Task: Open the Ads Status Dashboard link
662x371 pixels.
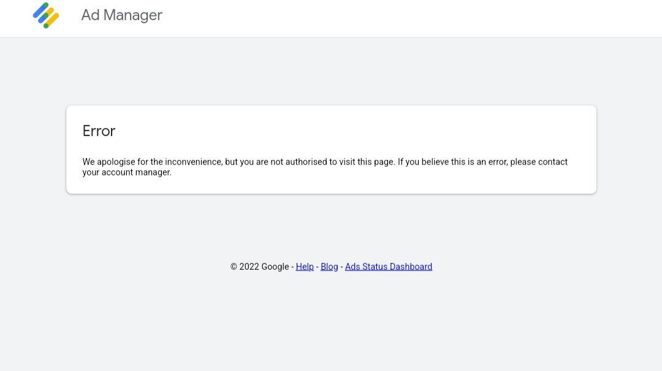Action: coord(389,267)
